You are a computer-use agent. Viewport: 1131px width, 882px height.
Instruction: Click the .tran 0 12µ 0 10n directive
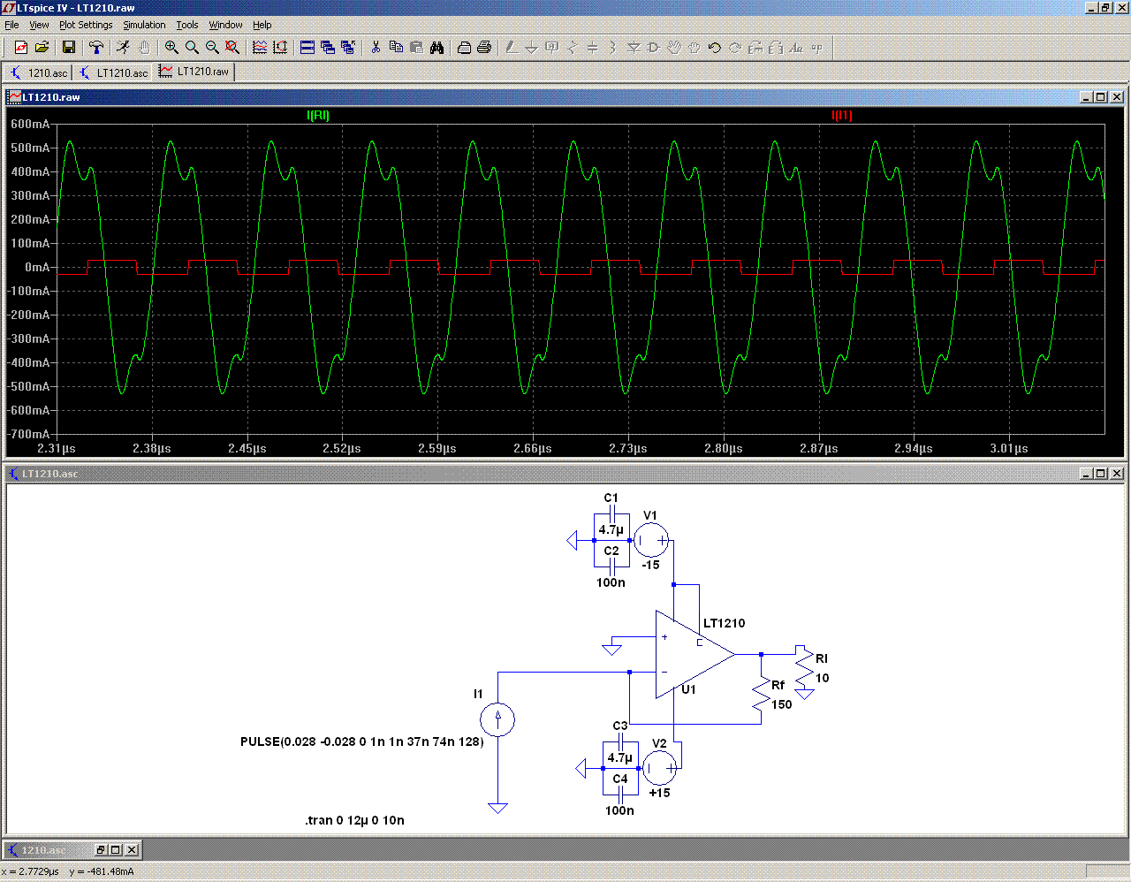pos(354,820)
